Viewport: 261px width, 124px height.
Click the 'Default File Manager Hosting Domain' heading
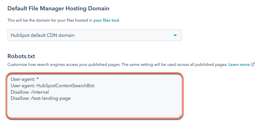coord(58,8)
